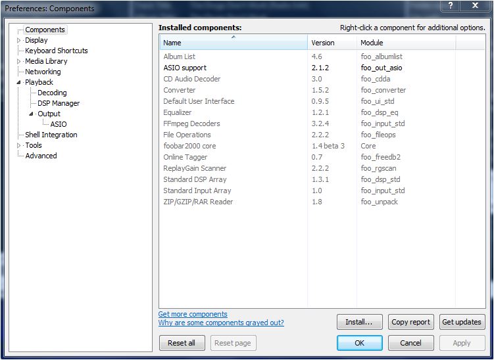Select the ASIO support component row
The image size is (494, 360).
coord(185,68)
